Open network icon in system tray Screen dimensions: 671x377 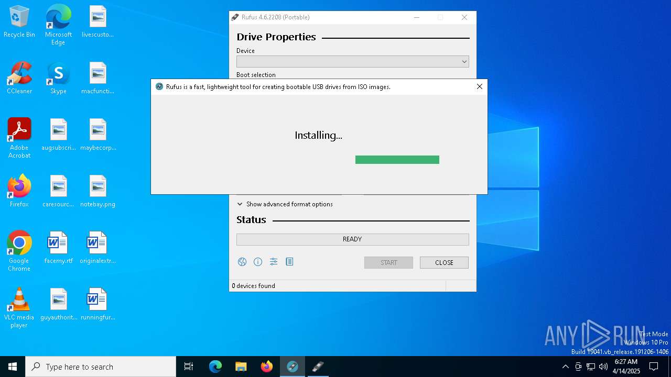pyautogui.click(x=591, y=367)
